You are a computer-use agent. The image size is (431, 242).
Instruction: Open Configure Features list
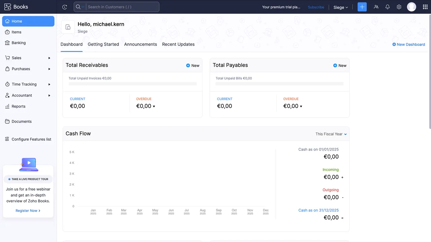point(28,139)
